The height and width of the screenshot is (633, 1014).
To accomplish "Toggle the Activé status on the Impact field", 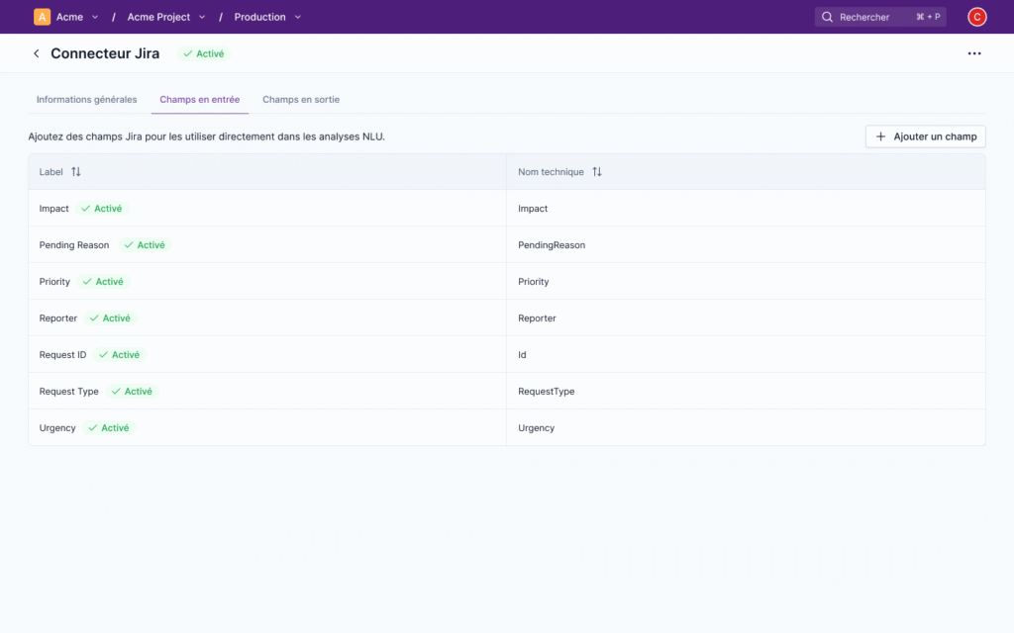I will [101, 208].
